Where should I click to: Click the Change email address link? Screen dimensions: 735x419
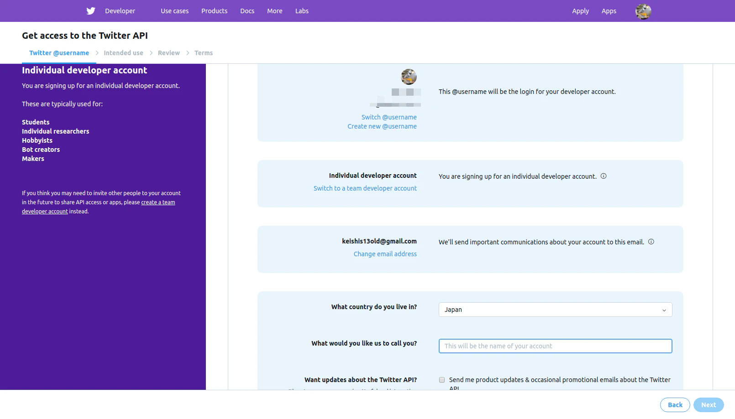(x=385, y=254)
